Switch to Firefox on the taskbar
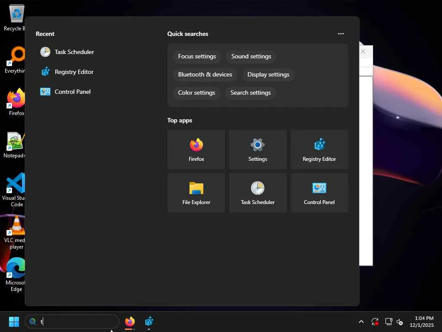 [129, 322]
